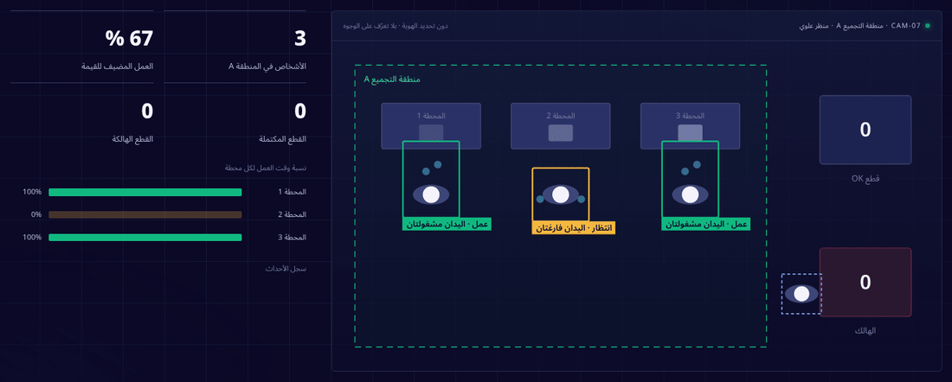
Task: Select the المحطة 2 workstation box
Action: click(x=561, y=126)
